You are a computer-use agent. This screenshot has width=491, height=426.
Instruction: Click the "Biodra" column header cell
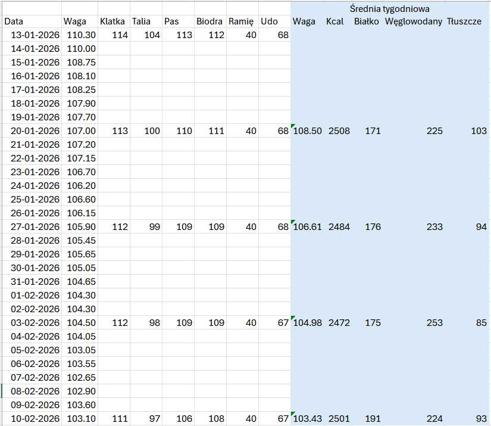tap(209, 22)
